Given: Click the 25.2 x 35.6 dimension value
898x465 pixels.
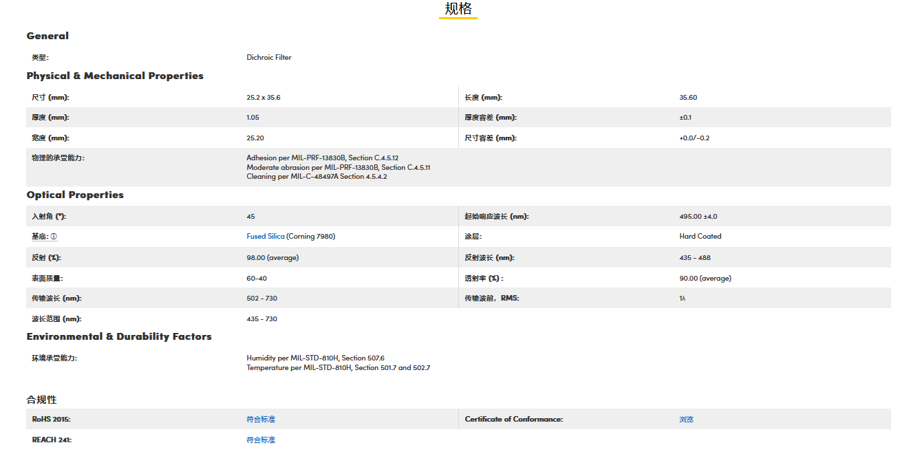Looking at the screenshot, I should (264, 98).
